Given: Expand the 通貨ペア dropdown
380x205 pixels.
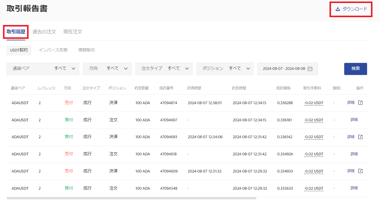Looking at the screenshot, I should [x=43, y=69].
